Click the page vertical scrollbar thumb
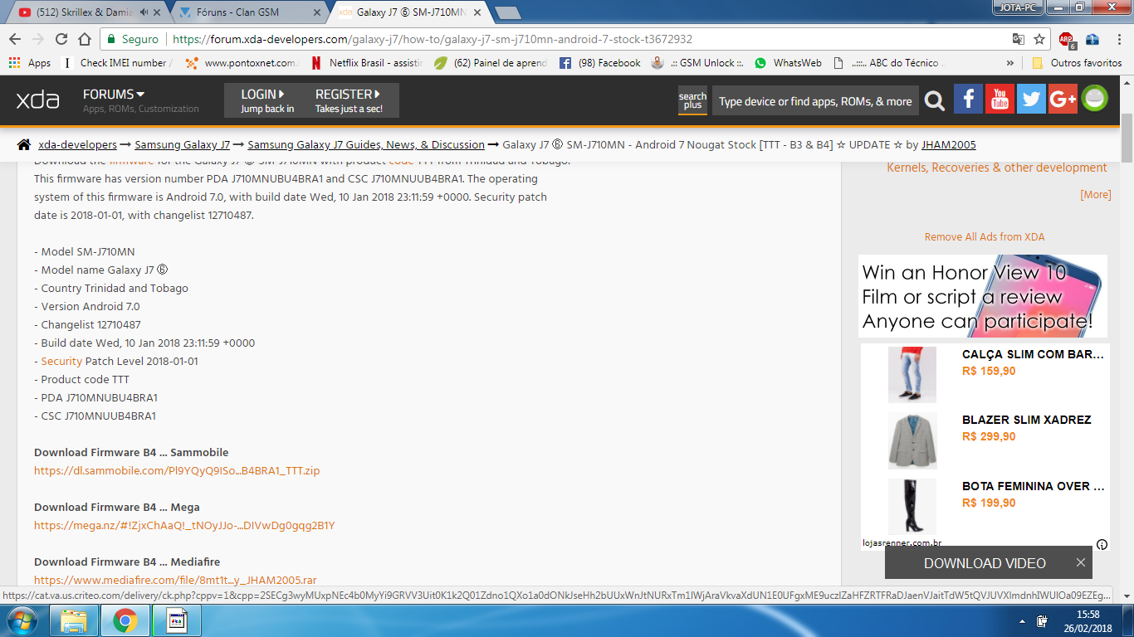 pyautogui.click(x=1127, y=139)
